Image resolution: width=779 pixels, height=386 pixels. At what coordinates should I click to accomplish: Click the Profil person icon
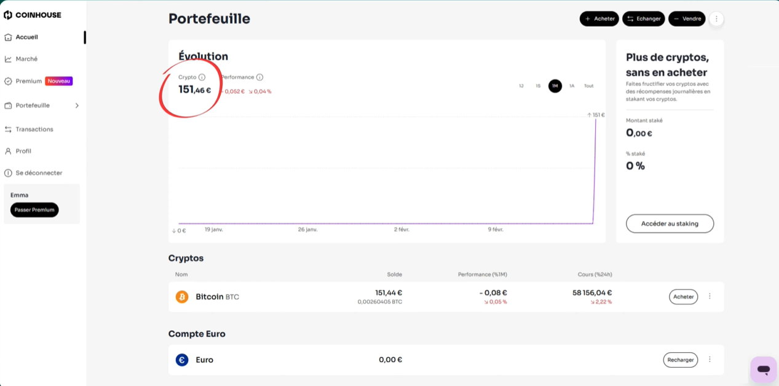click(x=8, y=151)
